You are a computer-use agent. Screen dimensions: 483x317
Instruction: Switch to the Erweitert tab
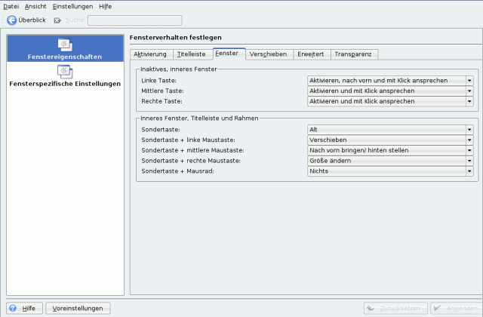pyautogui.click(x=312, y=54)
